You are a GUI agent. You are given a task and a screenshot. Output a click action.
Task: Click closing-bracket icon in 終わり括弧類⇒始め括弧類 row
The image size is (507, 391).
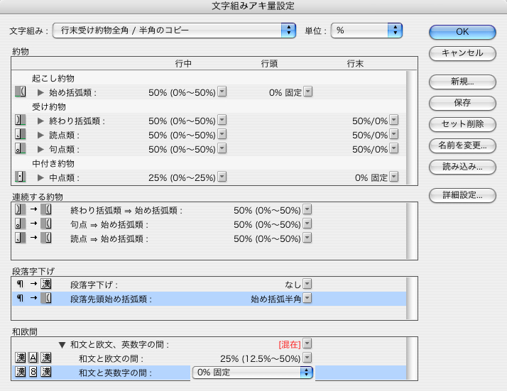21,209
